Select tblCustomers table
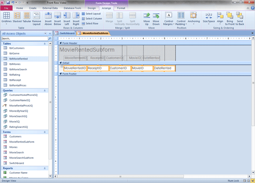The height and width of the screenshot is (183, 255). 25,48
